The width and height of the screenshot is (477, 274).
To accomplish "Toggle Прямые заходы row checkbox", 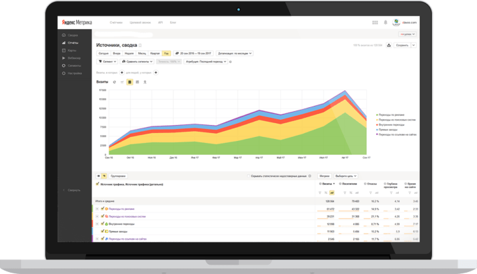I will coord(103,231).
